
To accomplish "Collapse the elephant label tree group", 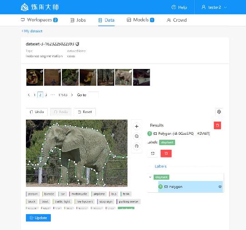I will [150, 177].
